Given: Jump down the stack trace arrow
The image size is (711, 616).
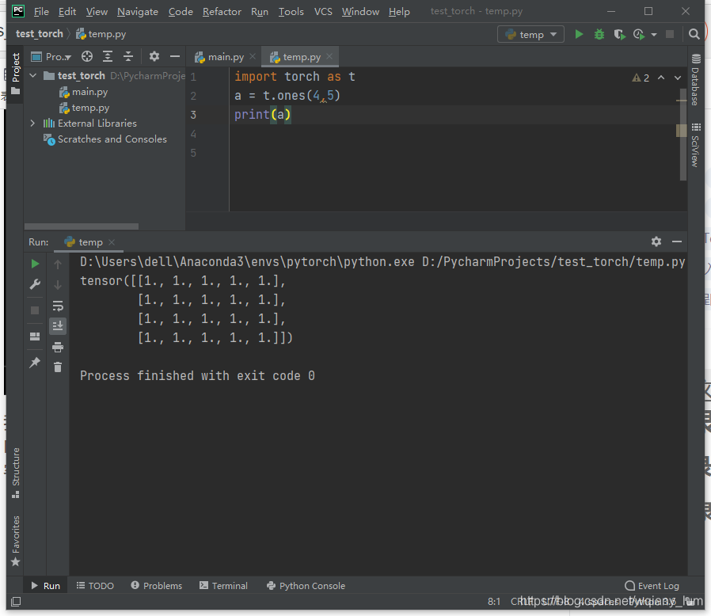Looking at the screenshot, I should tap(58, 285).
